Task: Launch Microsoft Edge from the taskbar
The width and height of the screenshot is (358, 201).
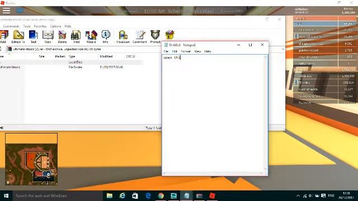Action: pos(148,196)
